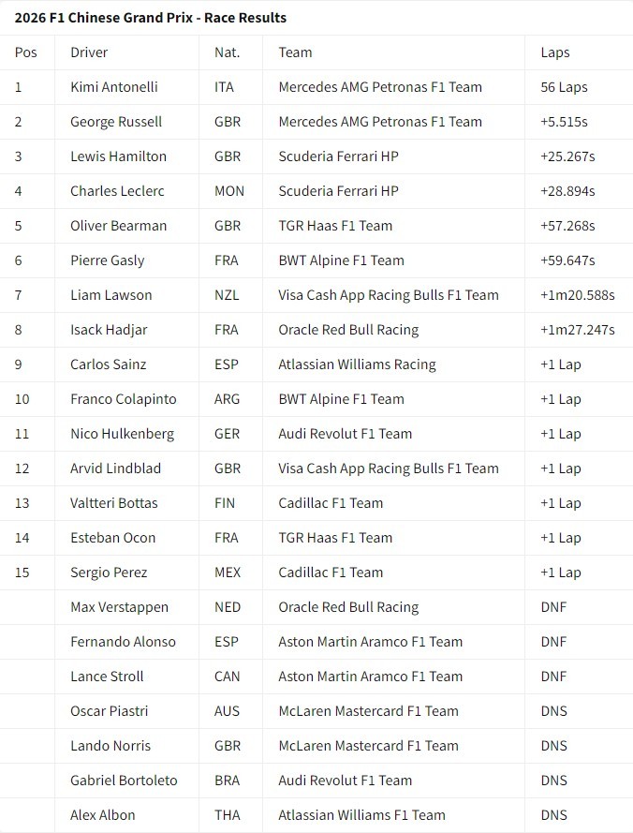Viewport: 633px width, 833px height.
Task: Click position number 15 in the Pos column
Action: click(x=22, y=573)
